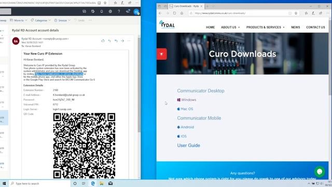Open settings gear in Outlook header
Screen dimensions: 332x187
[x=110, y=11]
